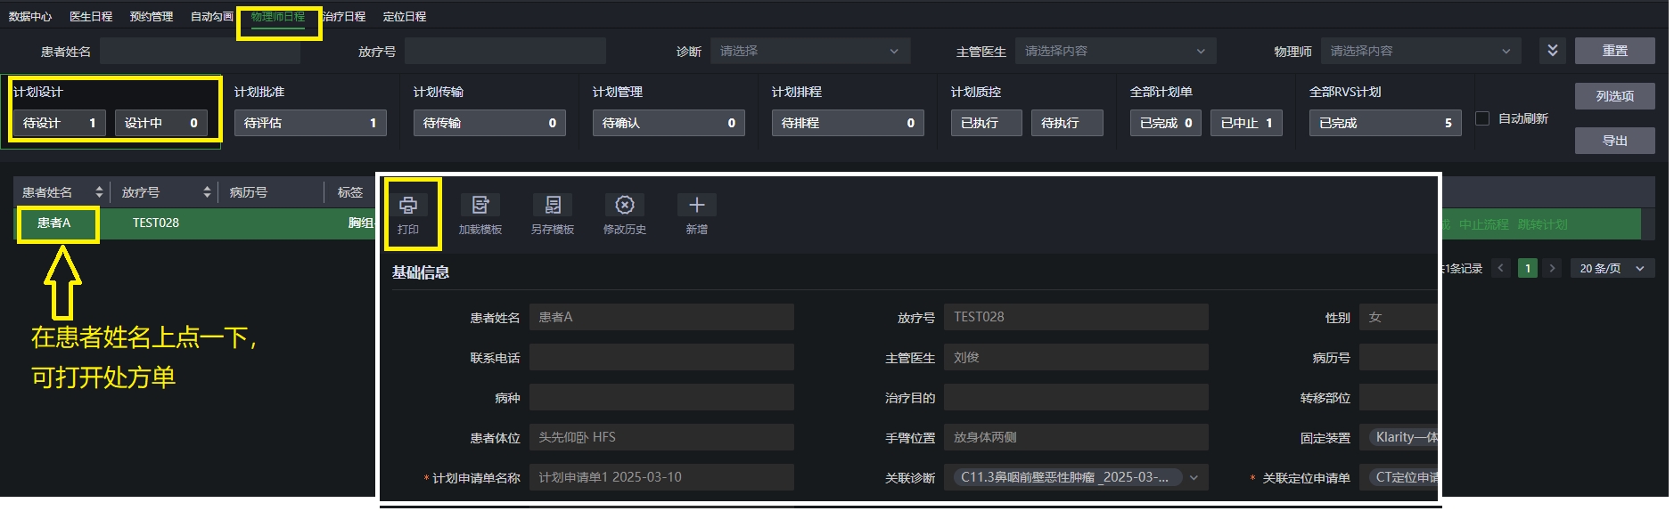Open the 自动勾画 tab
The image size is (1674, 511).
(212, 17)
